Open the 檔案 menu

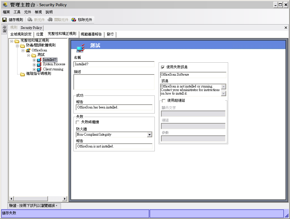(6, 12)
